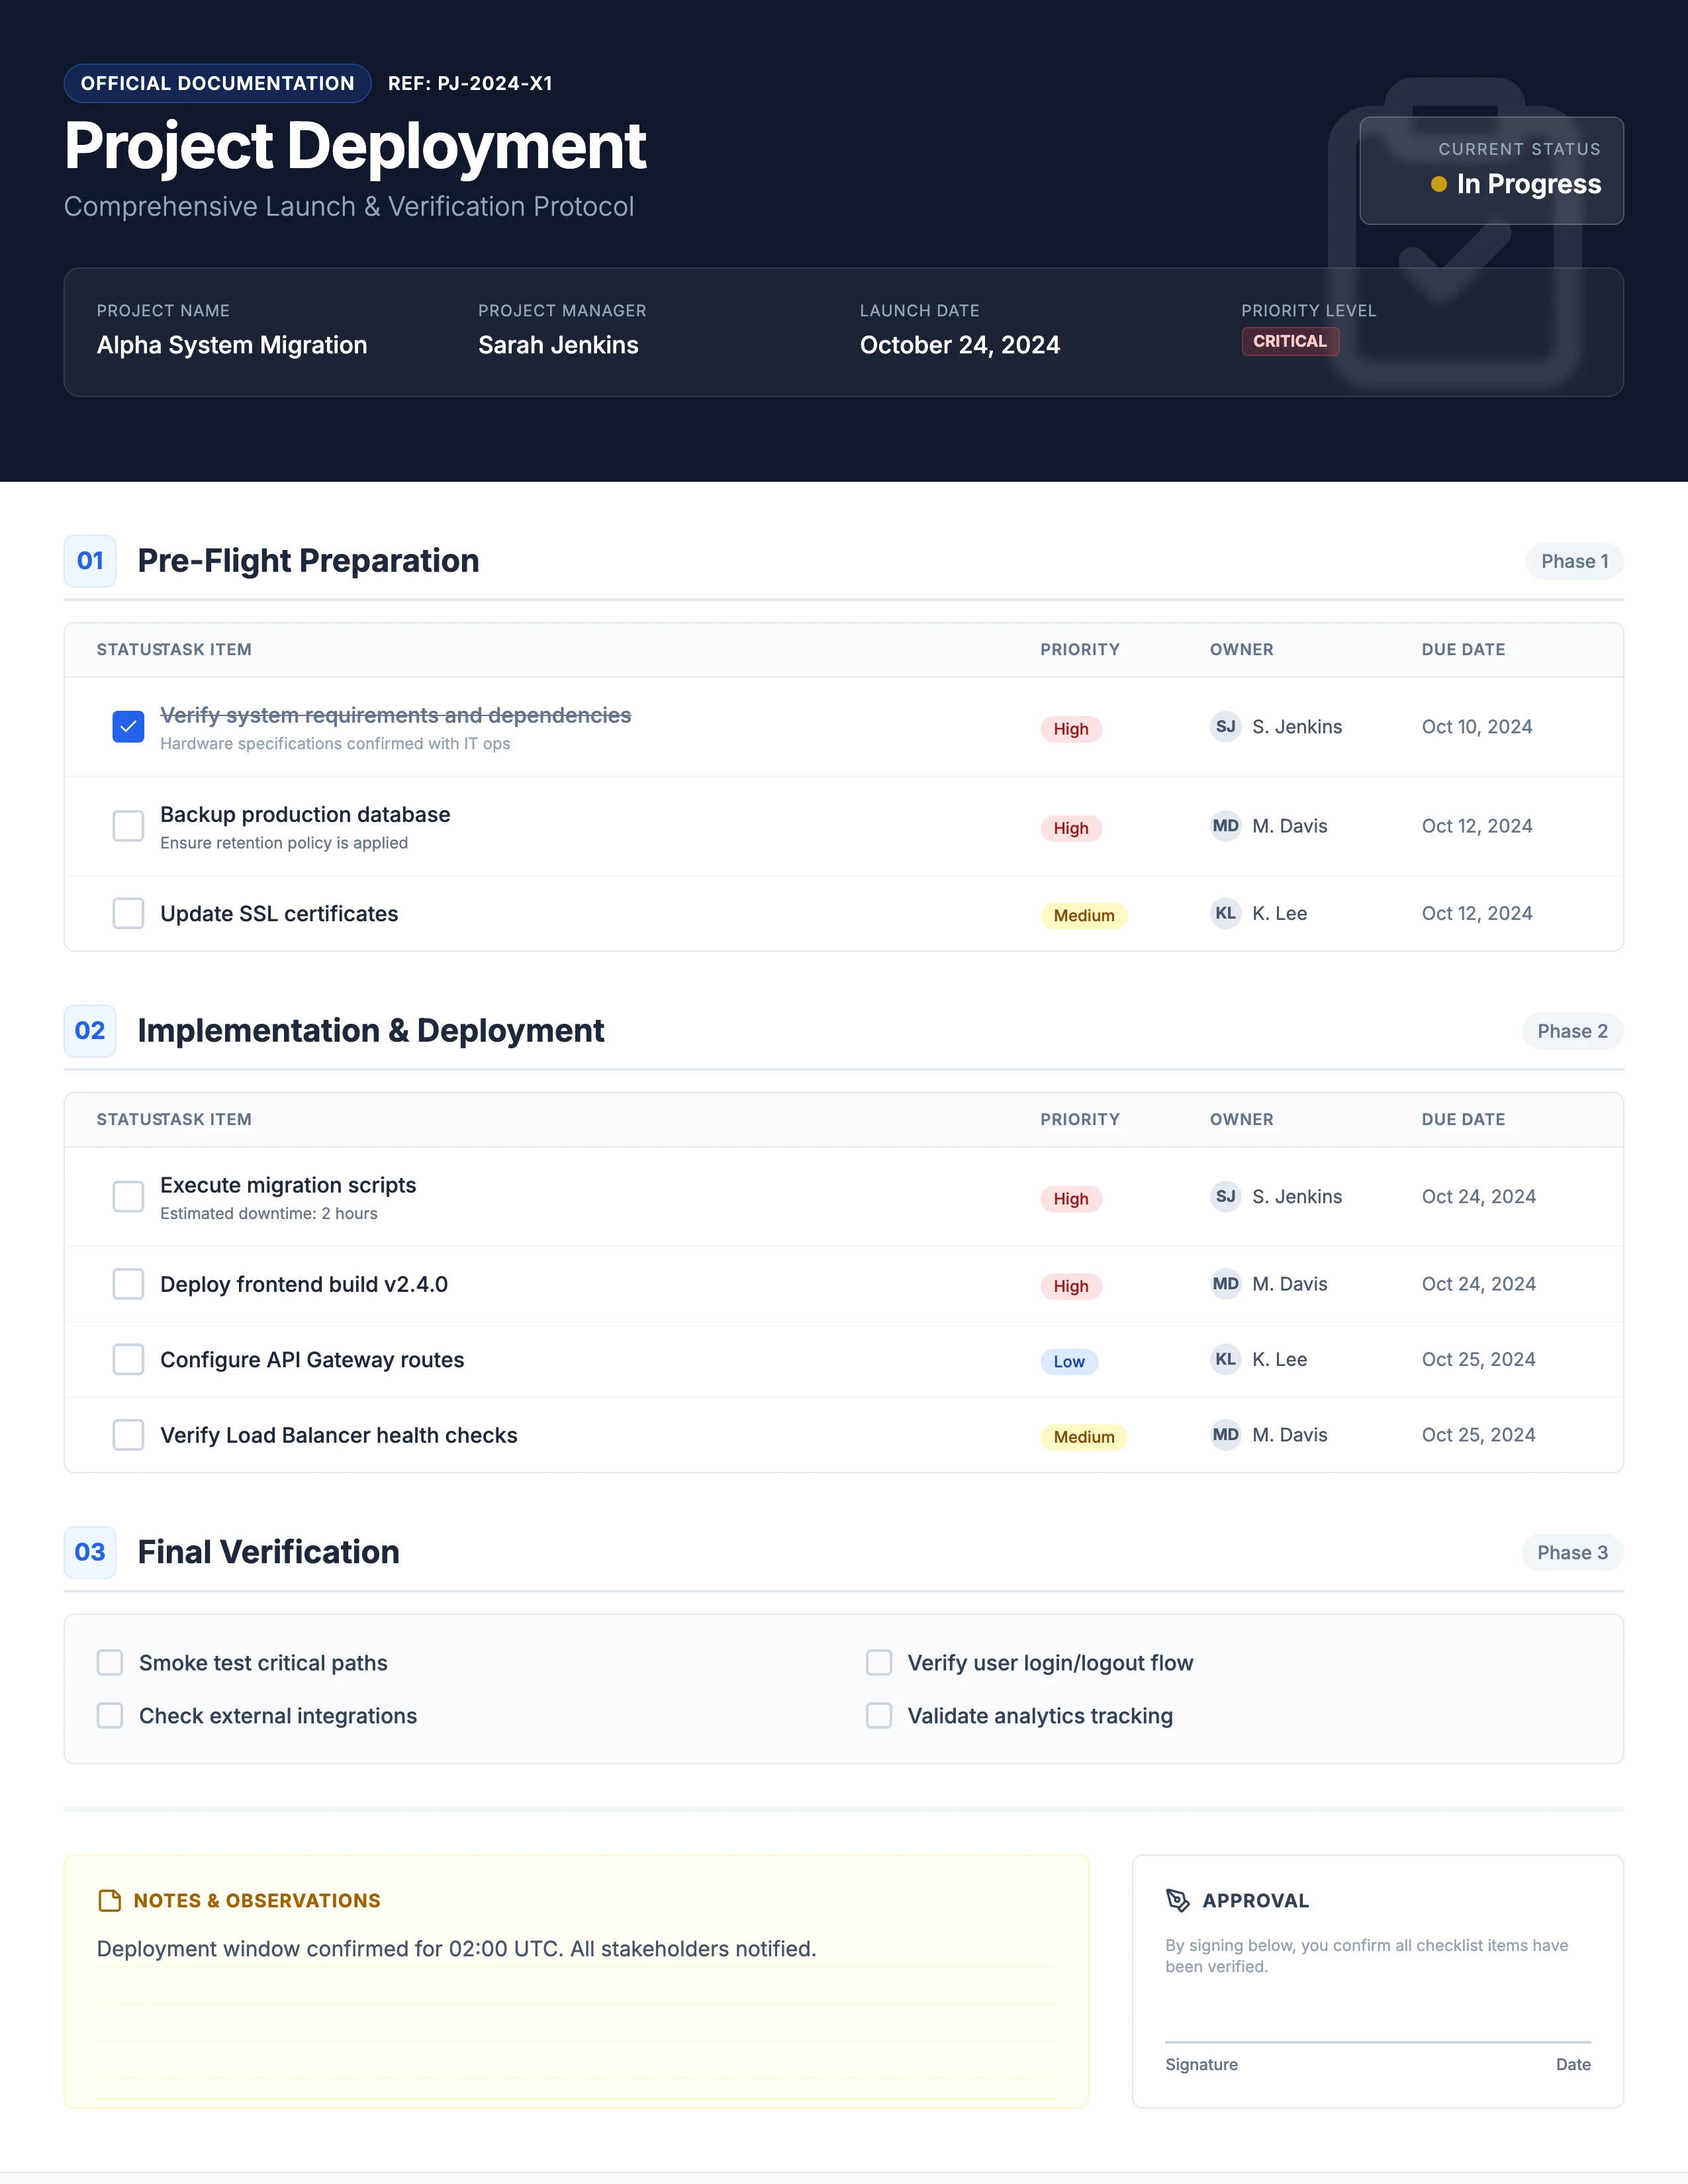Click the REF: PJ-2024-X1 reference text
Screen dimensions: 1688x2184
pyautogui.click(x=470, y=83)
